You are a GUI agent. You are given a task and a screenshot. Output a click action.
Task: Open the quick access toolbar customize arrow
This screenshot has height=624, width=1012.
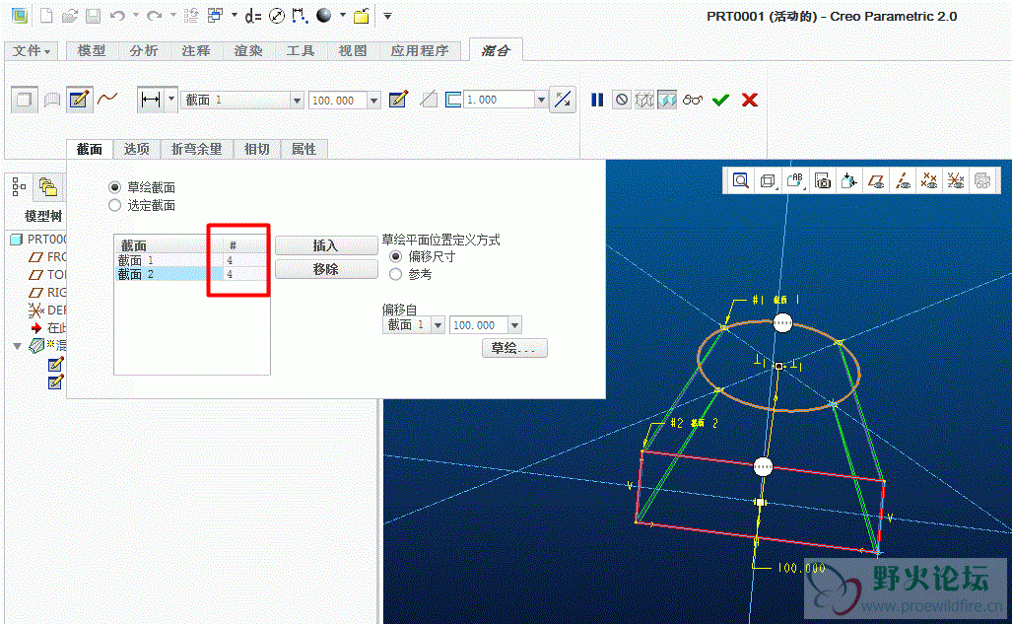coord(387,16)
